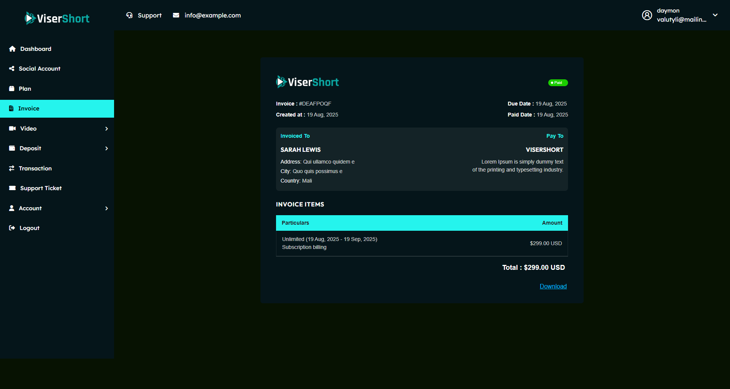Open the Video menu item
The width and height of the screenshot is (730, 389).
[x=57, y=129]
